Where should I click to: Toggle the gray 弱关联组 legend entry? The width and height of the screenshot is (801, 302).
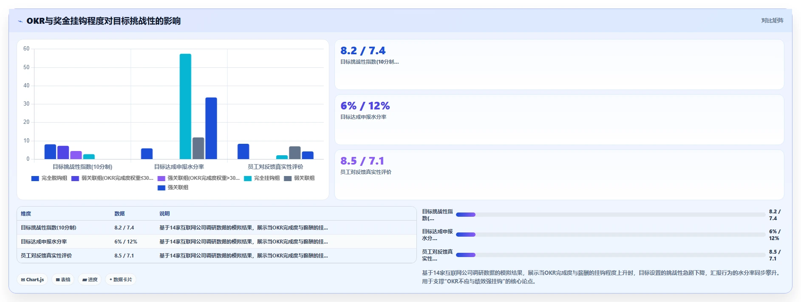click(299, 178)
